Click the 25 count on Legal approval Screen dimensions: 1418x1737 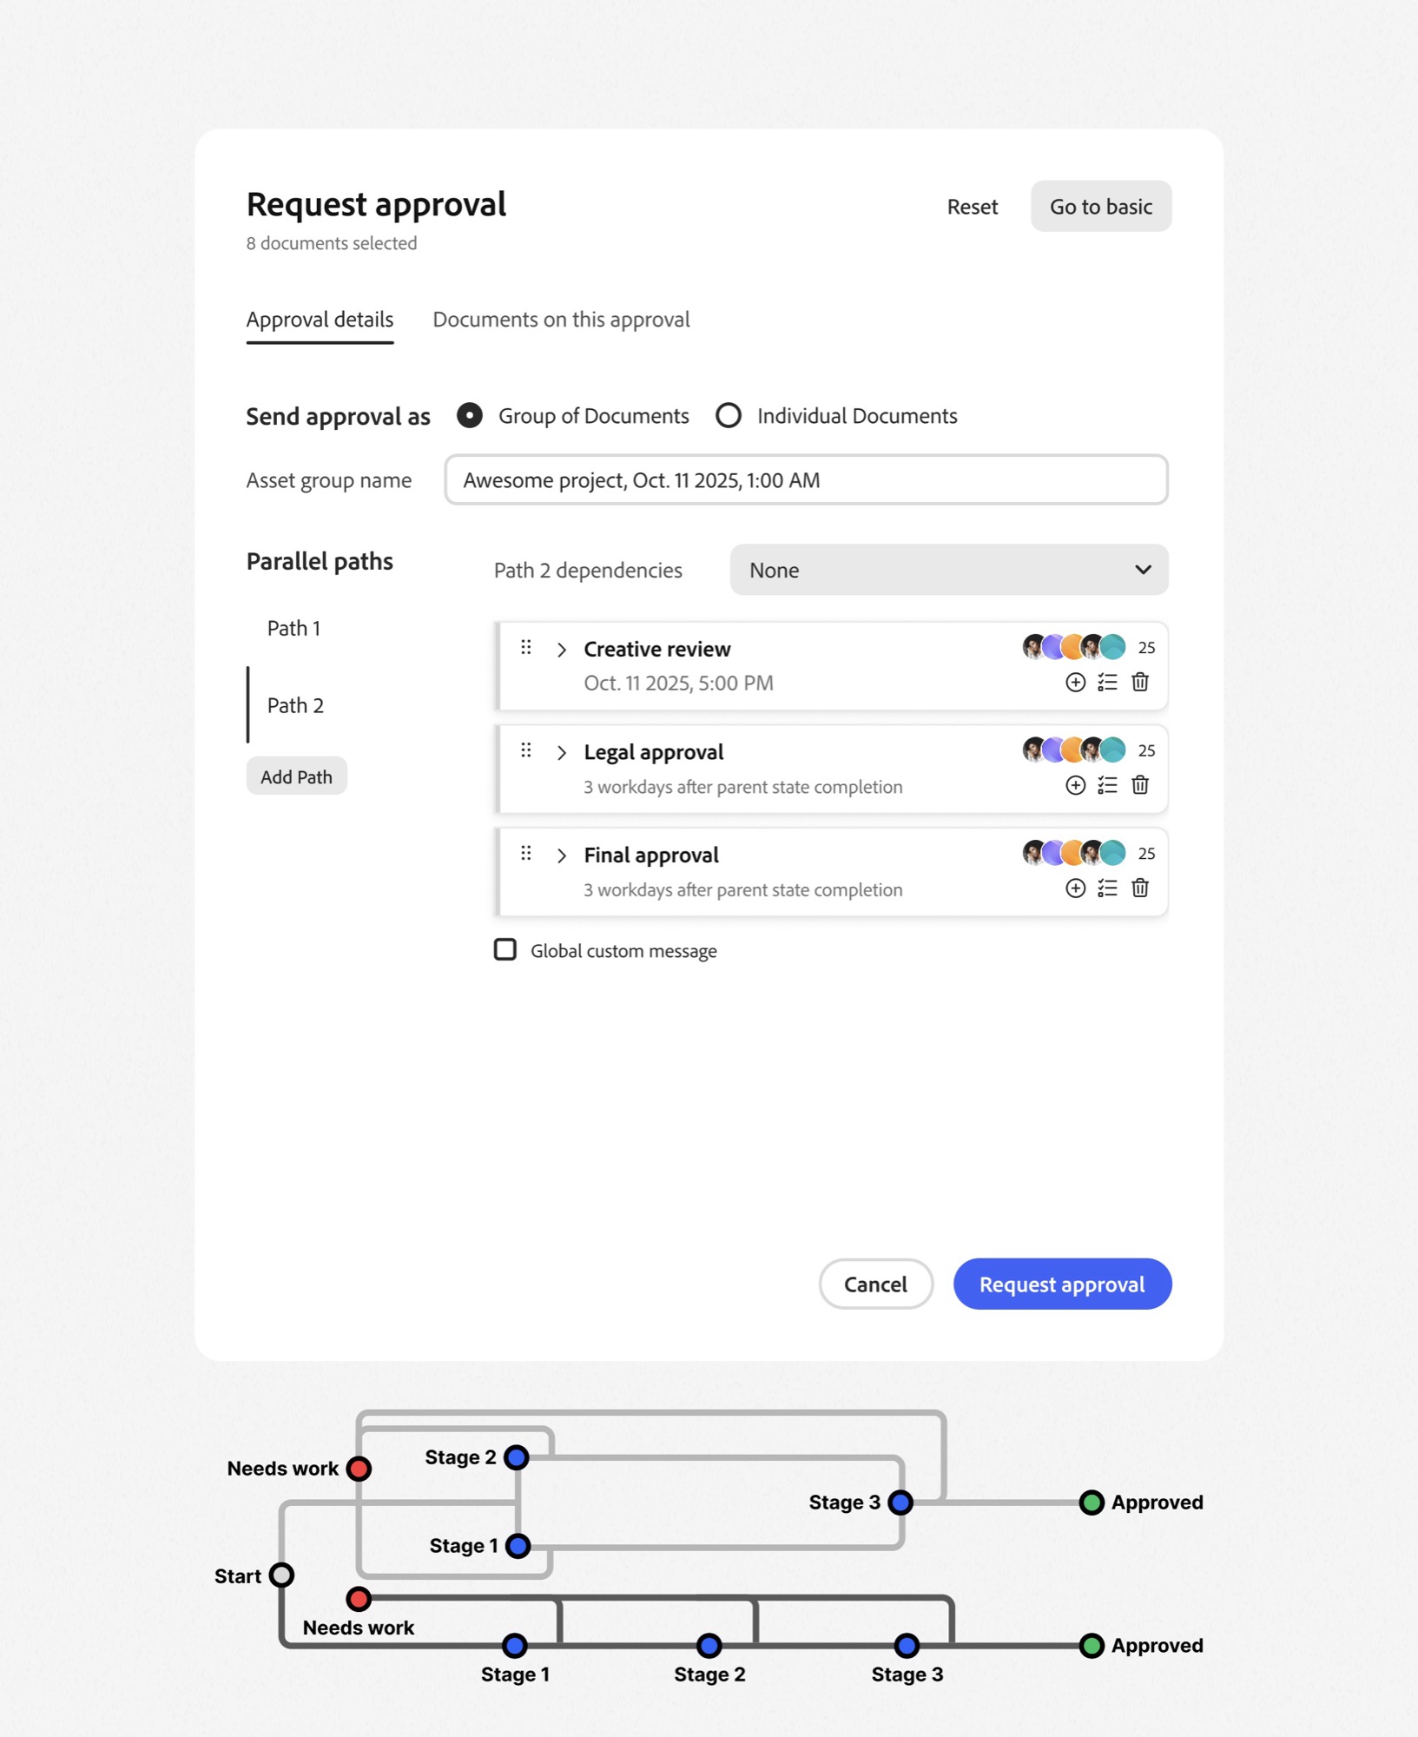click(1146, 750)
